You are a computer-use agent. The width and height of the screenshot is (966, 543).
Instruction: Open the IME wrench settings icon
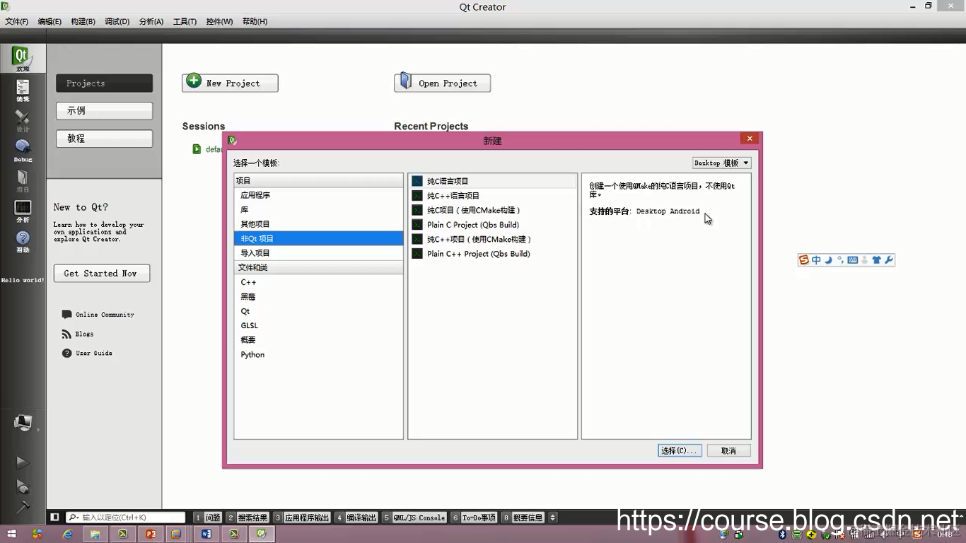[889, 260]
